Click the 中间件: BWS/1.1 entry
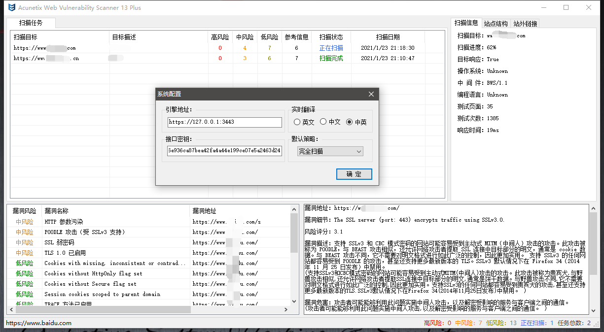604x332 pixels. [482, 83]
